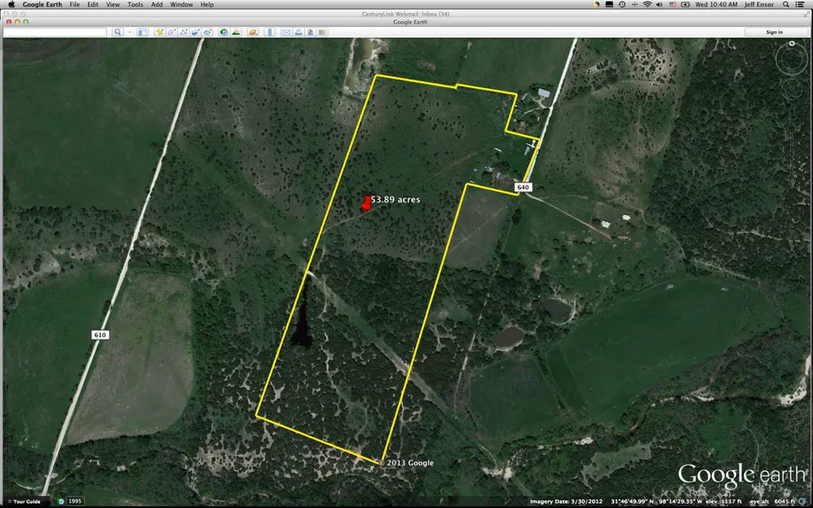The image size is (813, 508).
Task: Click the red 53.89 acres placemark pin
Action: pyautogui.click(x=367, y=202)
